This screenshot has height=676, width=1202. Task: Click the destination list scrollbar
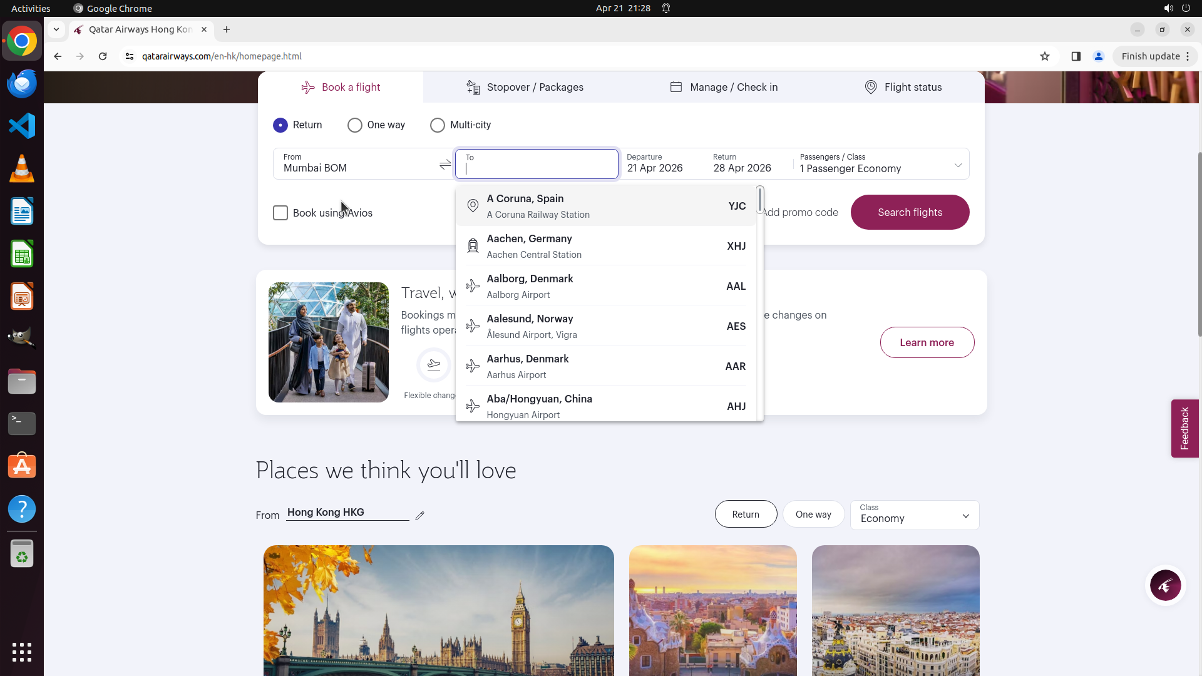click(x=760, y=200)
